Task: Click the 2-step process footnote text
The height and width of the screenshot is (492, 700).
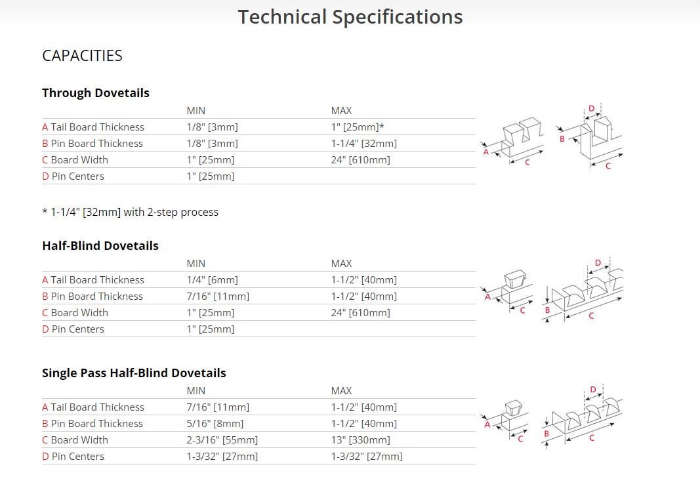Action: pyautogui.click(x=130, y=212)
